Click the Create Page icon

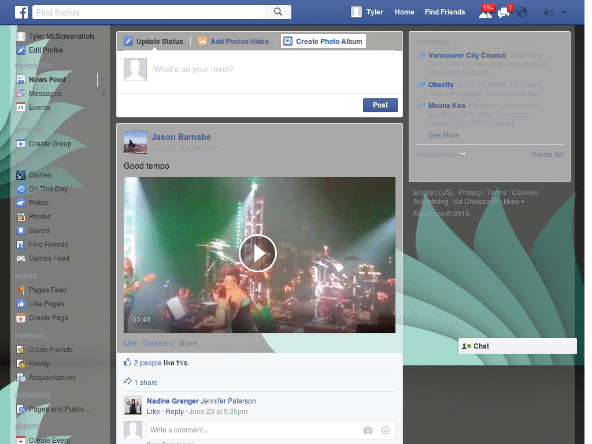21,318
